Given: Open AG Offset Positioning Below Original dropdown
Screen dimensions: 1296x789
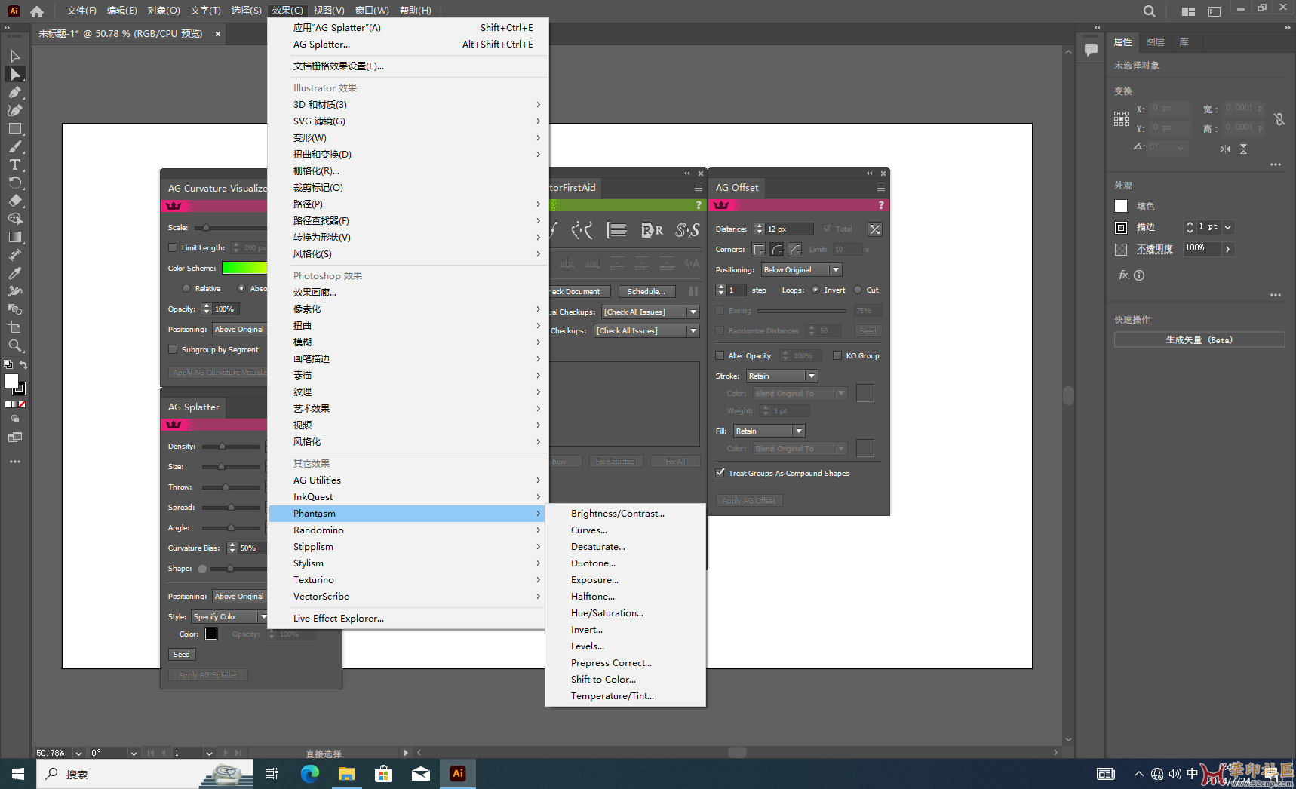Looking at the screenshot, I should point(801,269).
